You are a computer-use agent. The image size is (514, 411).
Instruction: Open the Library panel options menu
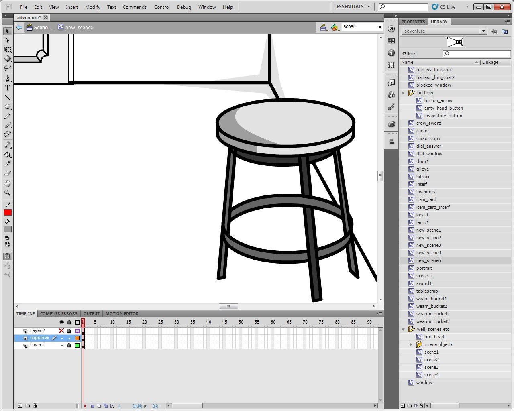coord(508,22)
